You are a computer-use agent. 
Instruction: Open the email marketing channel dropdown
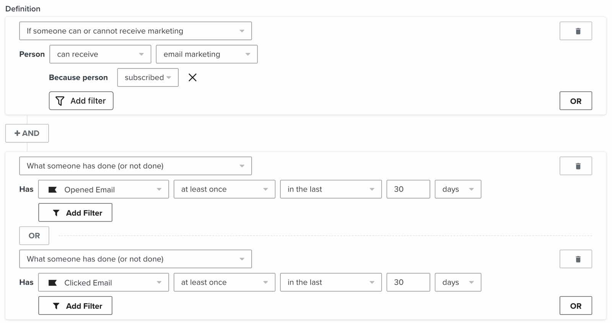(207, 54)
